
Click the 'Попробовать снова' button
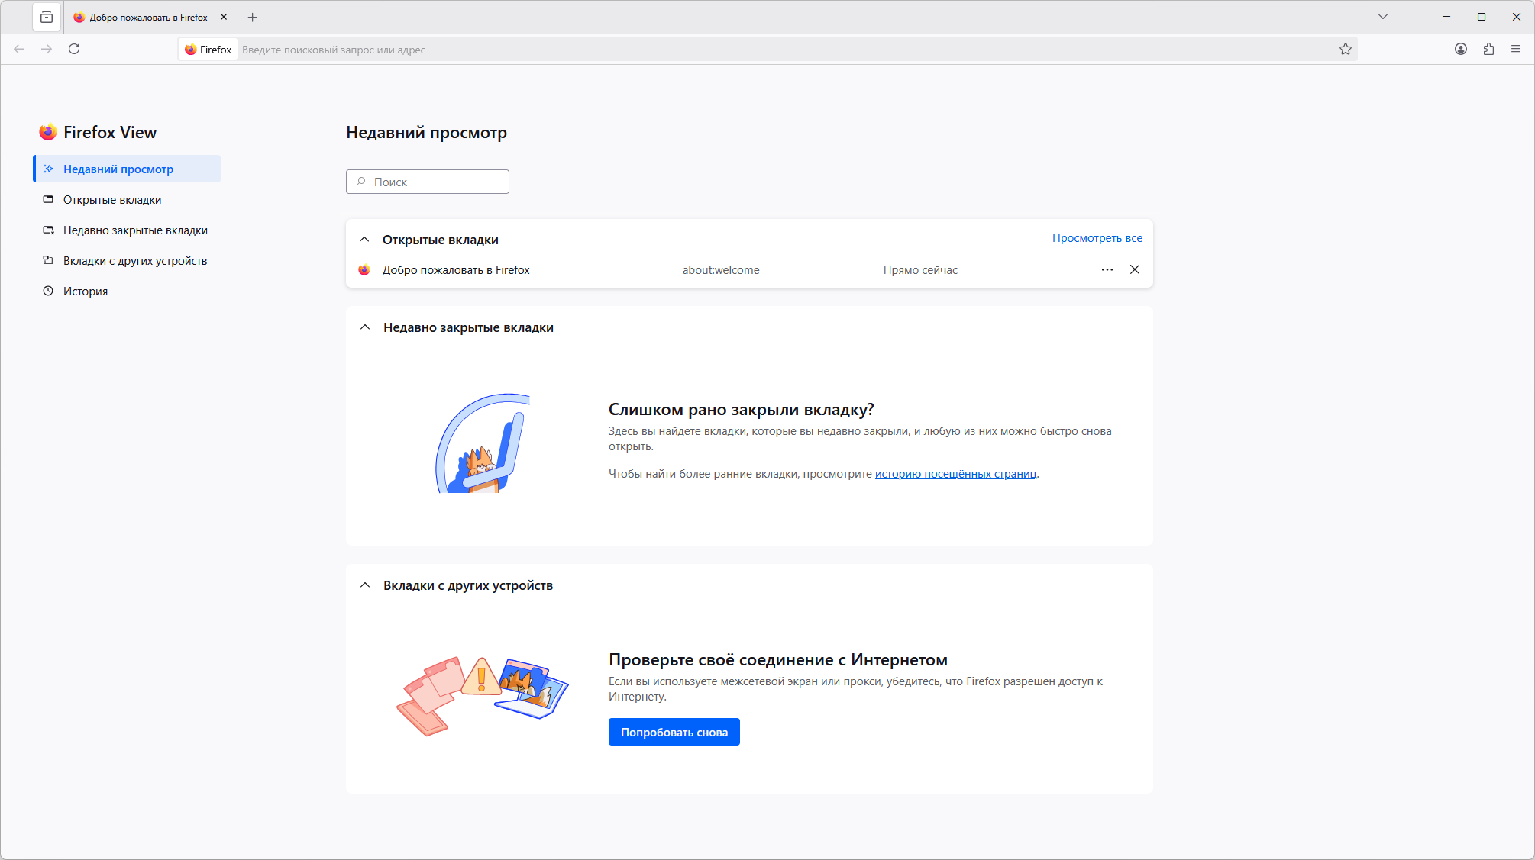(674, 732)
